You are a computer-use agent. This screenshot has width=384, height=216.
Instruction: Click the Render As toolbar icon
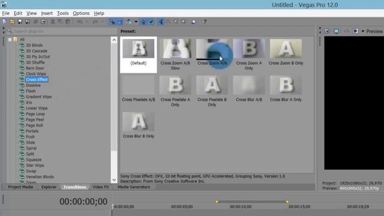35,22
